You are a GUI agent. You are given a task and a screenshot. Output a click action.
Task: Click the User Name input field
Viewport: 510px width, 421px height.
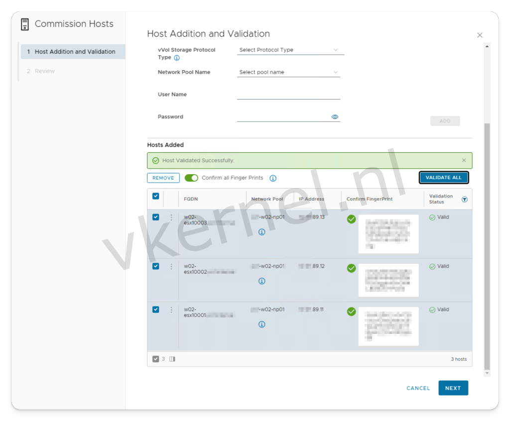point(288,95)
